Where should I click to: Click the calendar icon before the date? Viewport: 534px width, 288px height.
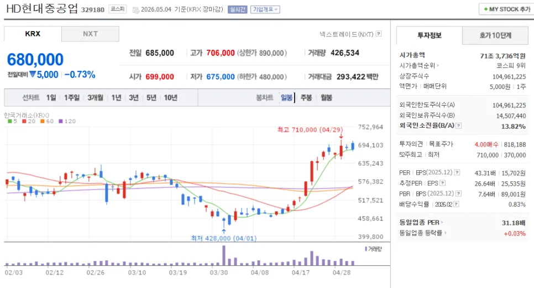click(135, 10)
